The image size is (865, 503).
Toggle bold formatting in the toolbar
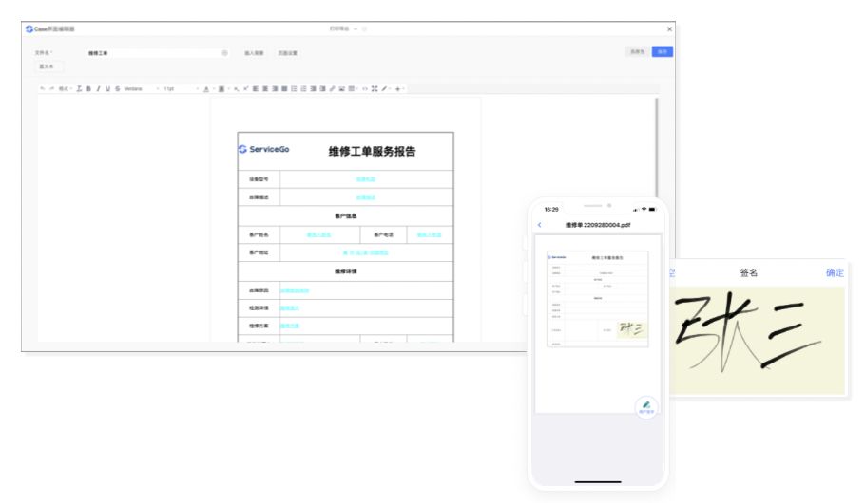coord(88,88)
